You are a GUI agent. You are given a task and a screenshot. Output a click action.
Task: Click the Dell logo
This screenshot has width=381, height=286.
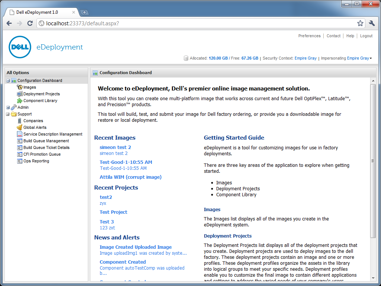(20, 47)
